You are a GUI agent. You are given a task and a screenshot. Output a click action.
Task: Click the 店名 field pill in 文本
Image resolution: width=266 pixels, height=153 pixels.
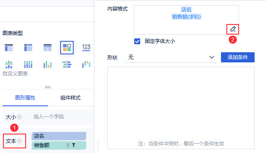[59, 136]
